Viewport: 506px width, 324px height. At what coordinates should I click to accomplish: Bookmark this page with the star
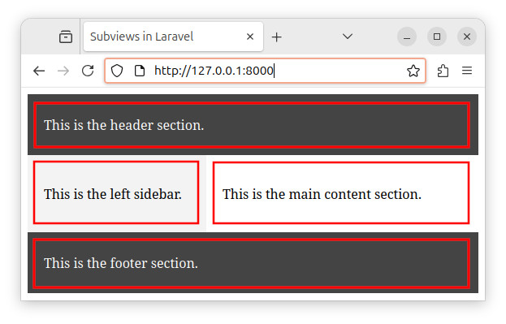413,71
